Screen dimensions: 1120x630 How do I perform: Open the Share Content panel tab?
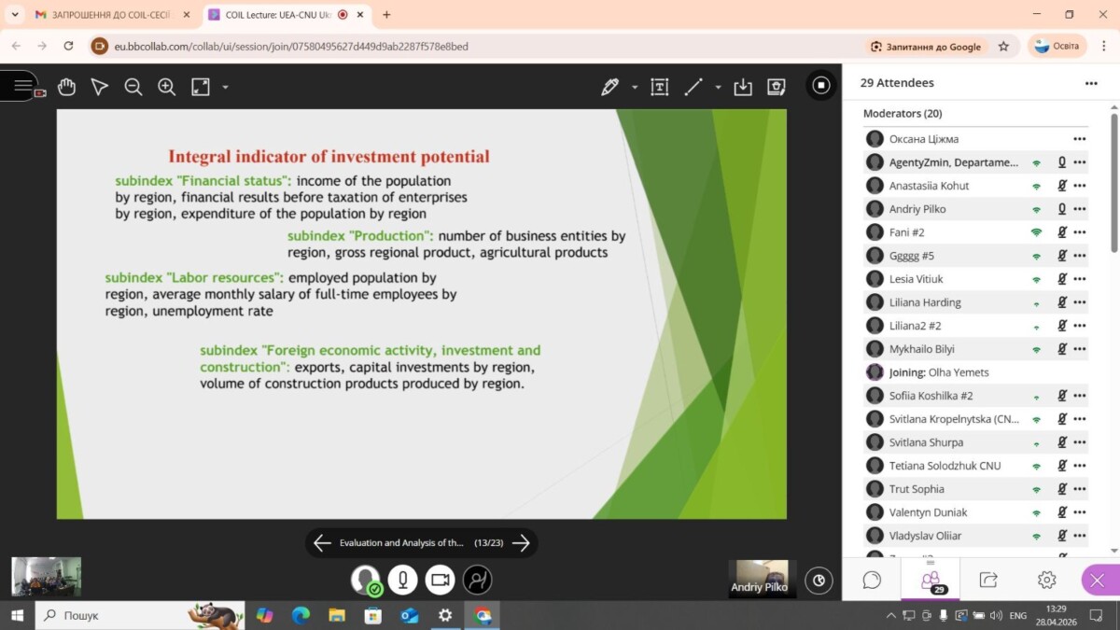[x=988, y=581]
